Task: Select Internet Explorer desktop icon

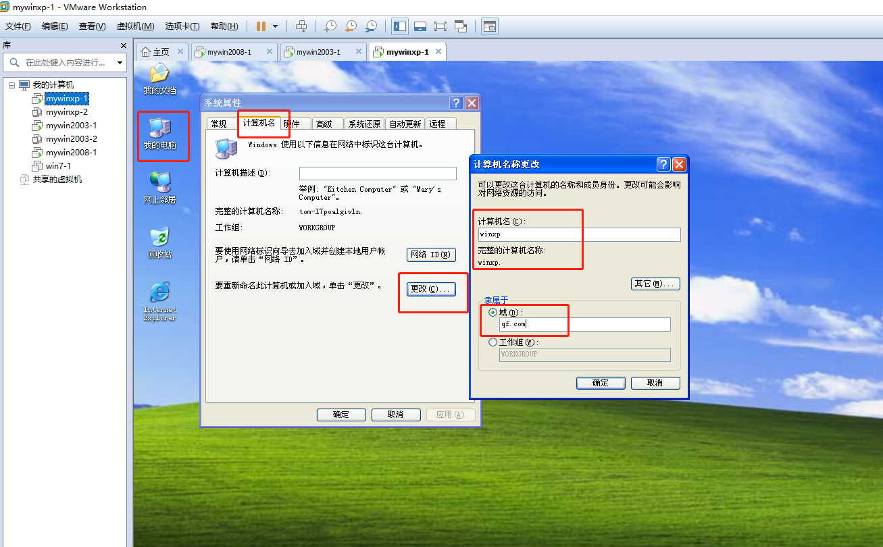Action: [159, 302]
